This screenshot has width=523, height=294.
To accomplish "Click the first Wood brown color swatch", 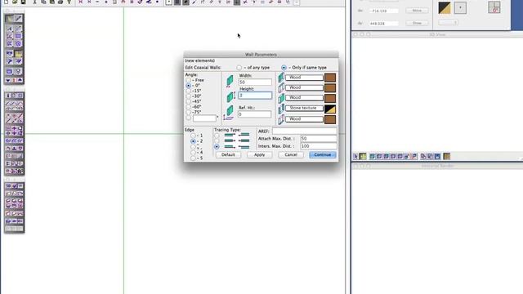I will tap(330, 78).
